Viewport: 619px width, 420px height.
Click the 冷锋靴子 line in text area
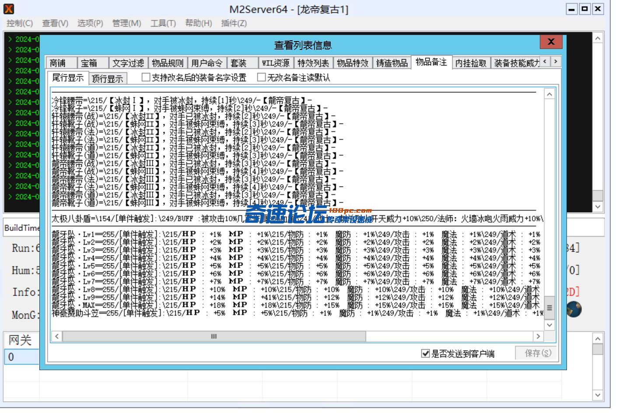[x=189, y=108]
